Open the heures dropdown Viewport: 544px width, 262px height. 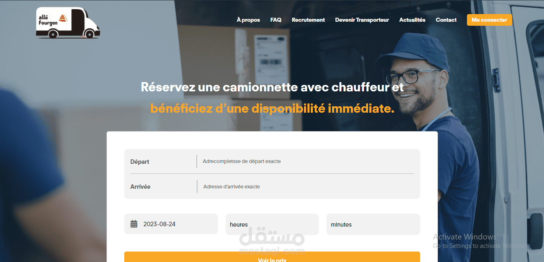tap(272, 224)
